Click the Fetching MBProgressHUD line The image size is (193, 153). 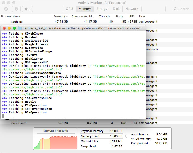25,62
